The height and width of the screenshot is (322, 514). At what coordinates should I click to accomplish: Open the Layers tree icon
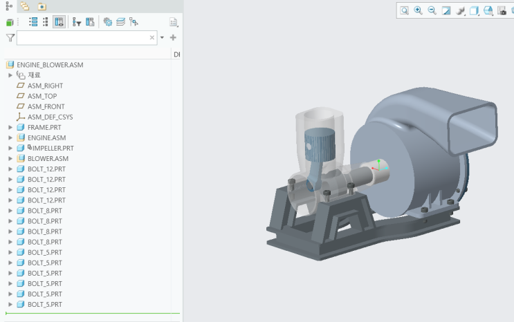click(x=120, y=22)
